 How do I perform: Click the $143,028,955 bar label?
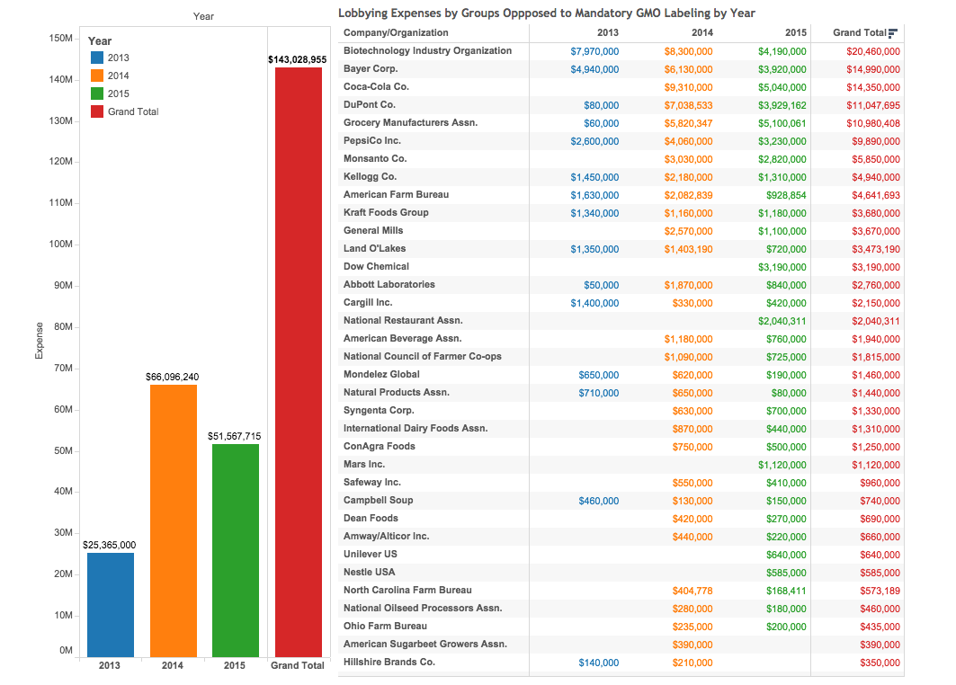[298, 59]
